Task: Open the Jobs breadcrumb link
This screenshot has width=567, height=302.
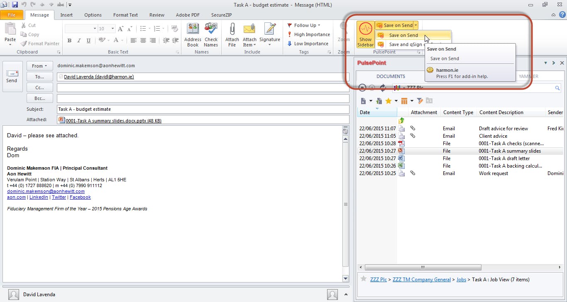Action: coord(461,280)
